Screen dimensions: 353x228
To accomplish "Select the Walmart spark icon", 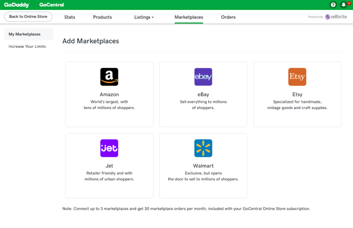I will 203,148.
